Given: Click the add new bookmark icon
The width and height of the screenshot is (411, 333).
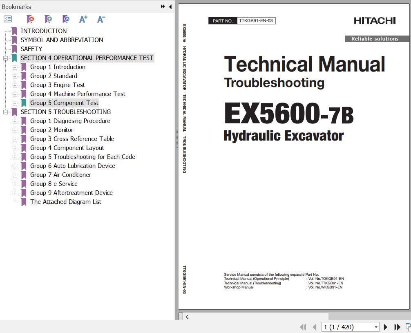Looking at the screenshot, I should point(48,19).
